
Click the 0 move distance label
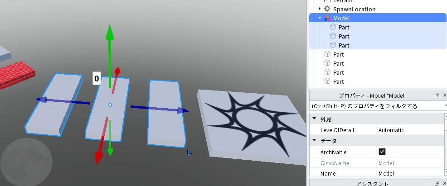click(97, 78)
